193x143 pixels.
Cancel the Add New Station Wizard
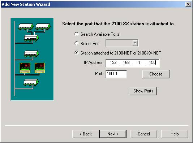pos(143,134)
